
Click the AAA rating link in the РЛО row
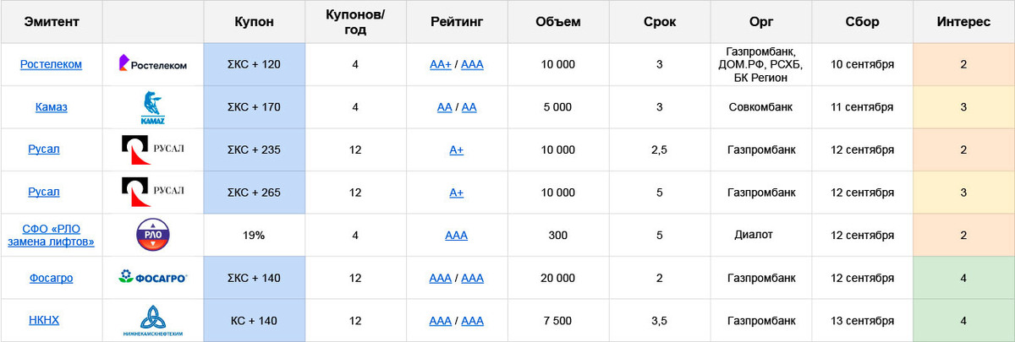click(456, 236)
